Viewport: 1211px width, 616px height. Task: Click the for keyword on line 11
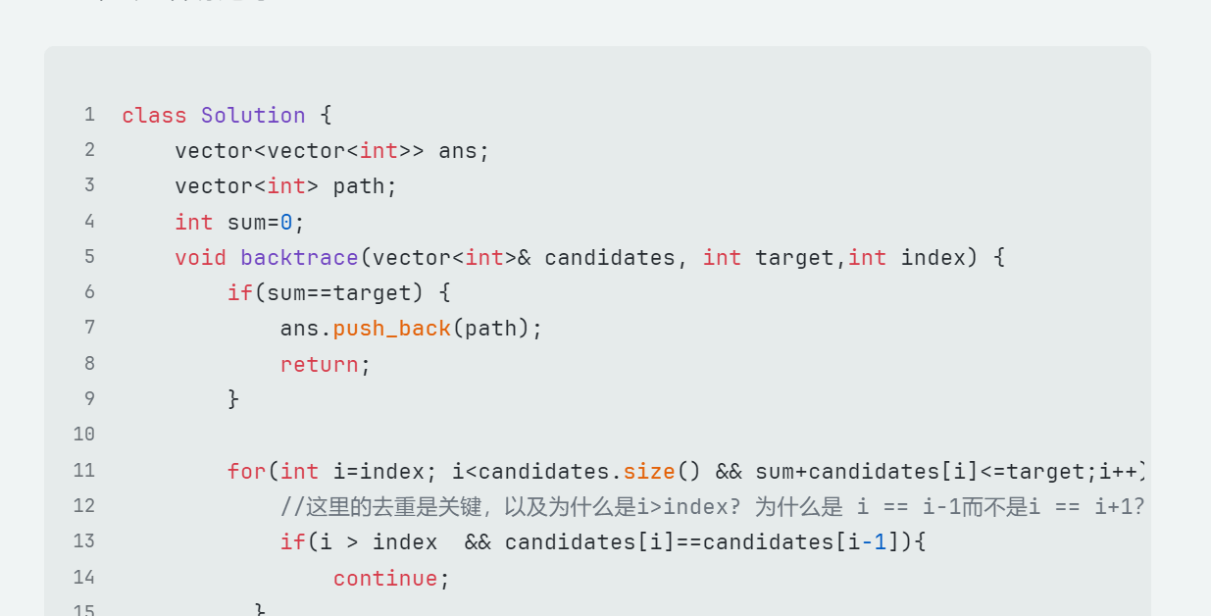click(x=246, y=472)
